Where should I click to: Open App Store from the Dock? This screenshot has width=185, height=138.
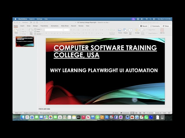point(107,117)
